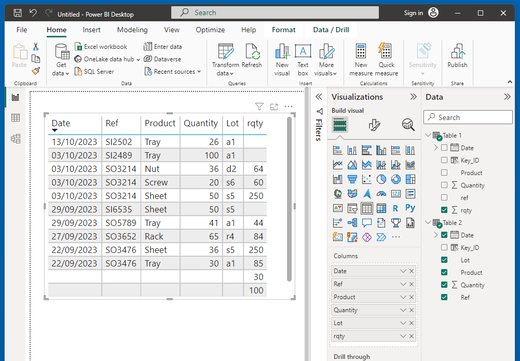The image size is (520, 361).
Task: Click the Publish button
Action: (x=457, y=56)
